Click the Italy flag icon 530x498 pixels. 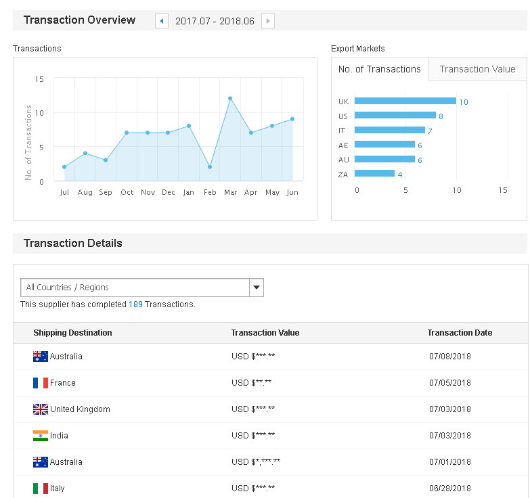coord(41,489)
